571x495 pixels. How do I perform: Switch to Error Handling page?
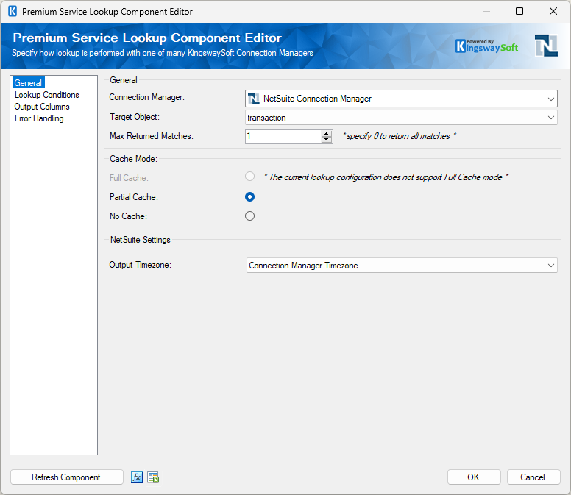click(39, 118)
